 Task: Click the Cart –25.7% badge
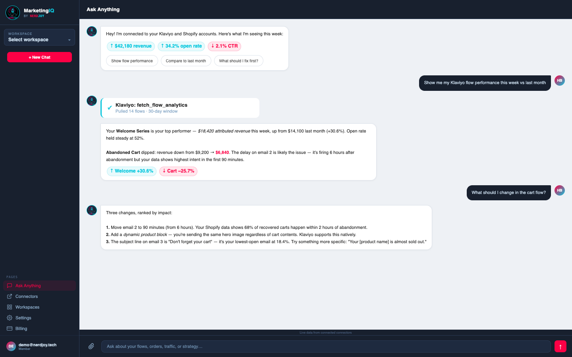(x=178, y=171)
